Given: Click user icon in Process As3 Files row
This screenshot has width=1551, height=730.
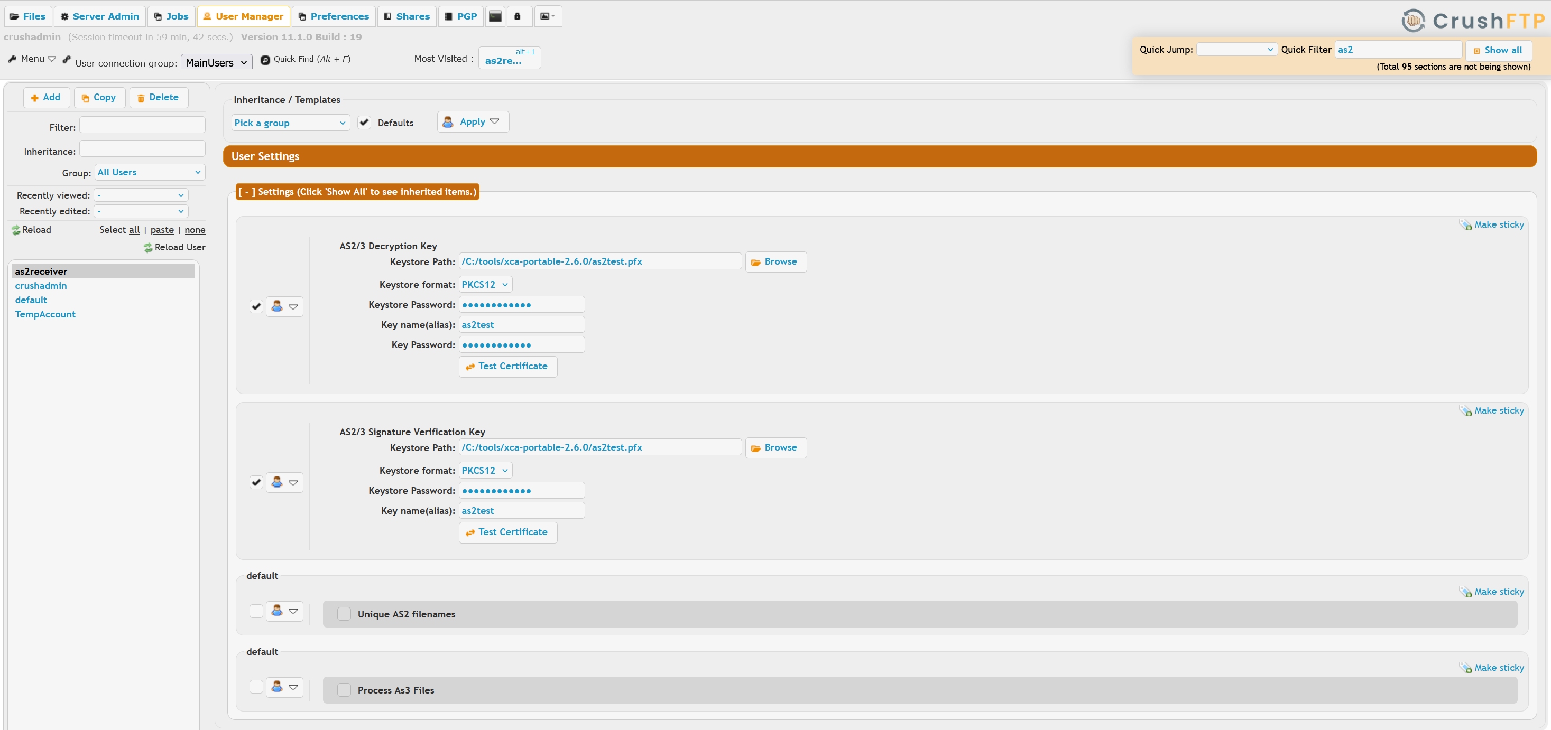Looking at the screenshot, I should pyautogui.click(x=277, y=687).
